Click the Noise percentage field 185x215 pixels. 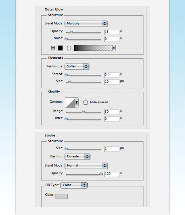tap(111, 39)
